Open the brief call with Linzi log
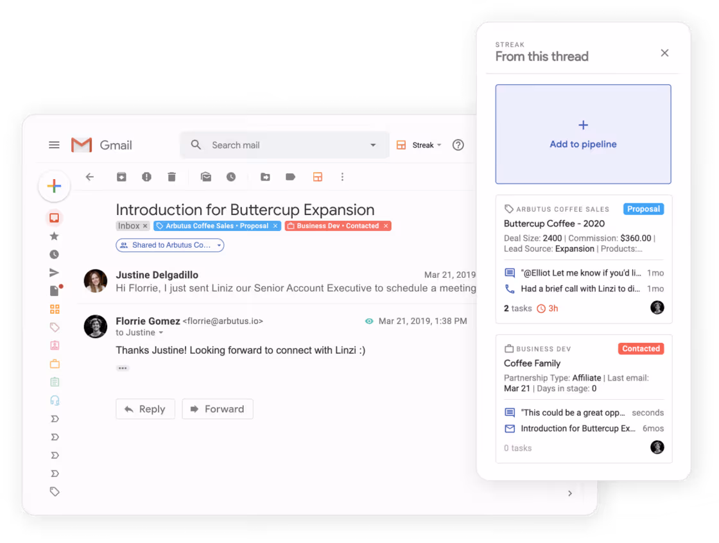This screenshot has height=543, width=719. coord(584,289)
